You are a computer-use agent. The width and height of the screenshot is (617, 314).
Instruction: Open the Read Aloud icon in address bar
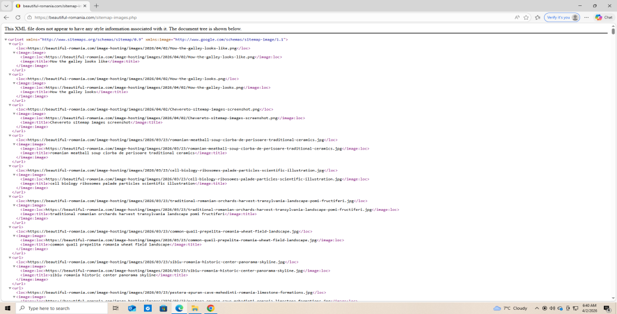tap(517, 17)
